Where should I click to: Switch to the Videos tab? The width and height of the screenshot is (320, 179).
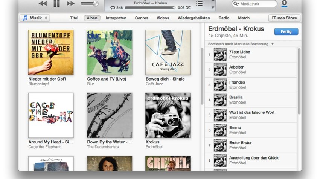pos(163,18)
